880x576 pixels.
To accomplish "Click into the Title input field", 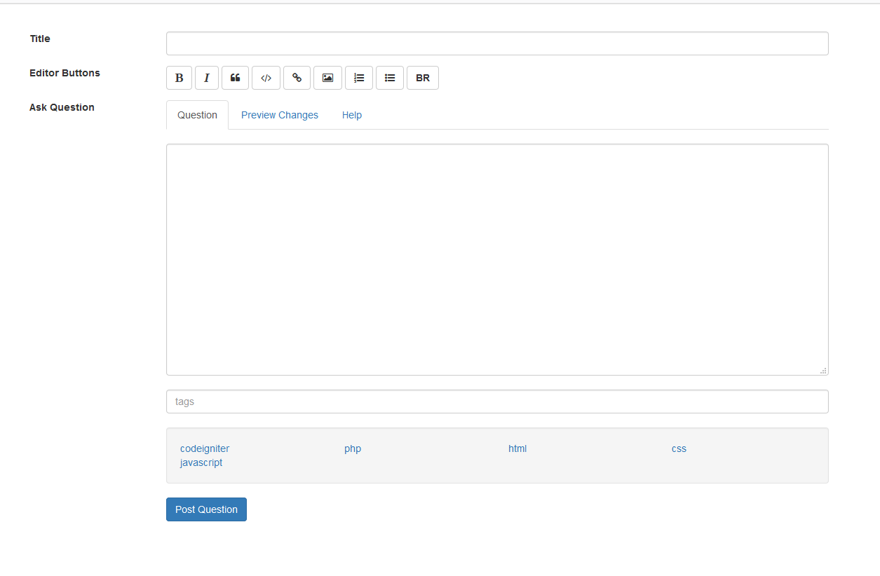I will click(497, 43).
